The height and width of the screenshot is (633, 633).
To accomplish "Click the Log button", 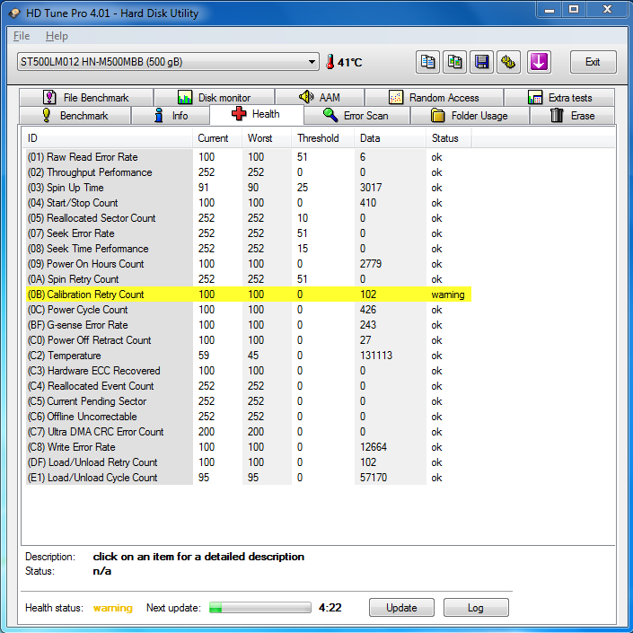I will click(476, 608).
